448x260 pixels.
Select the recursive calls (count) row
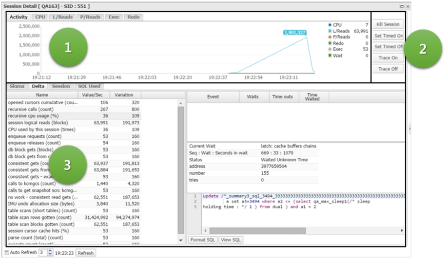[74, 110]
